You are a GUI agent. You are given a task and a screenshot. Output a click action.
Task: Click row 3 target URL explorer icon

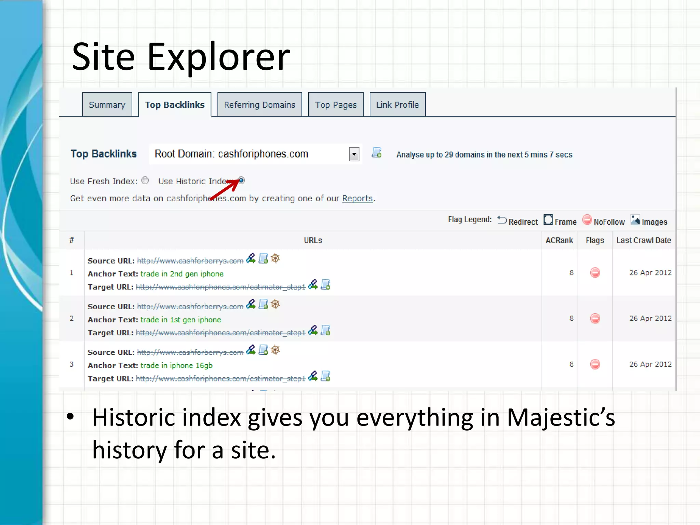313,376
